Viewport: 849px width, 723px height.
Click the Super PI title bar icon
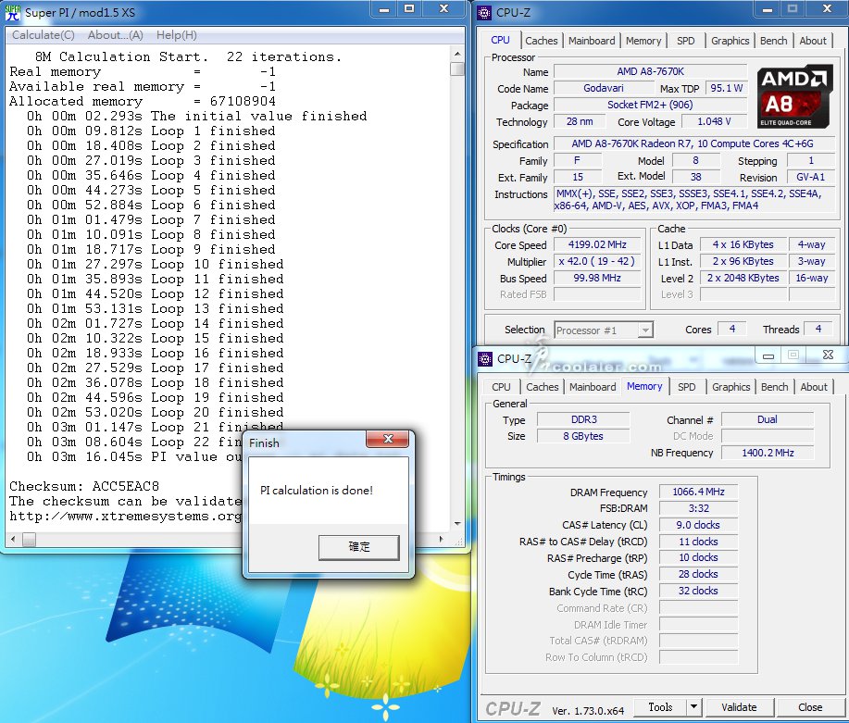pos(12,12)
